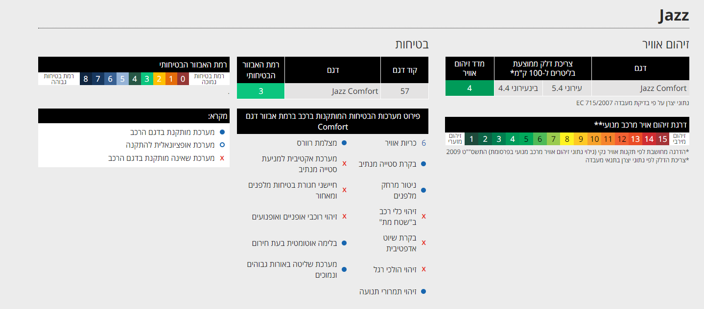Click the Jazz page heading
704x309 pixels.
click(674, 16)
